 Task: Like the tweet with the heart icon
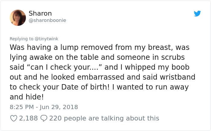coord(14,118)
